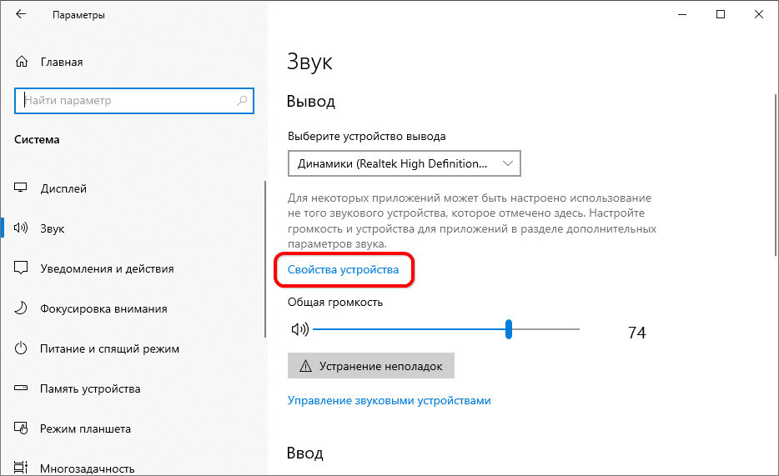Click the Device storage icon
Viewport: 779px width, 476px height.
pyautogui.click(x=22, y=388)
